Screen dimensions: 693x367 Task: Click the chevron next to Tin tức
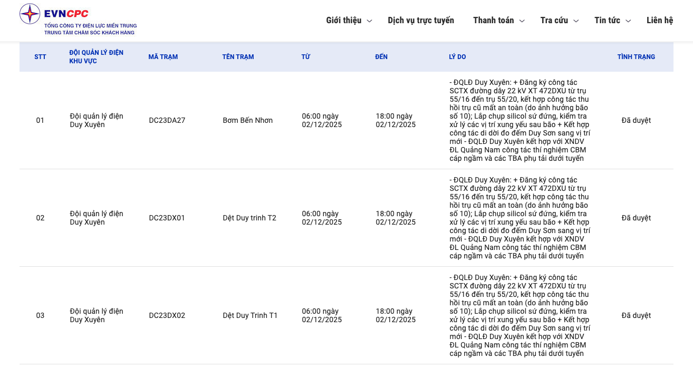click(628, 21)
